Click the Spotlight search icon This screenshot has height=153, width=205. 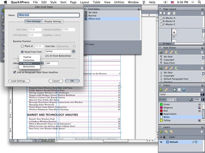[199, 2]
